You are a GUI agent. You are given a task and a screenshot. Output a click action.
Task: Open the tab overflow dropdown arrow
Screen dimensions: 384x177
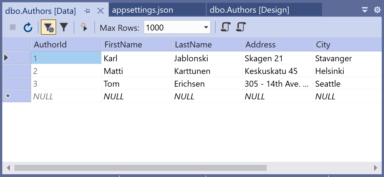[365, 10]
